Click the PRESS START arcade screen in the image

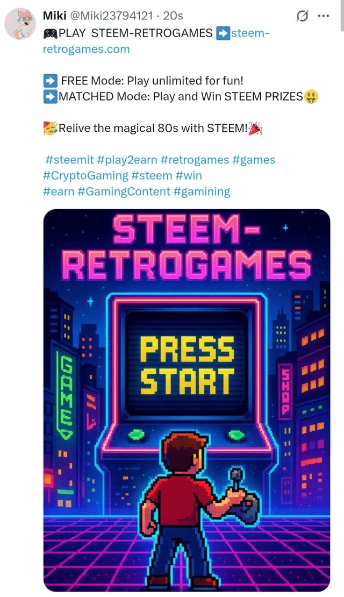tap(187, 364)
